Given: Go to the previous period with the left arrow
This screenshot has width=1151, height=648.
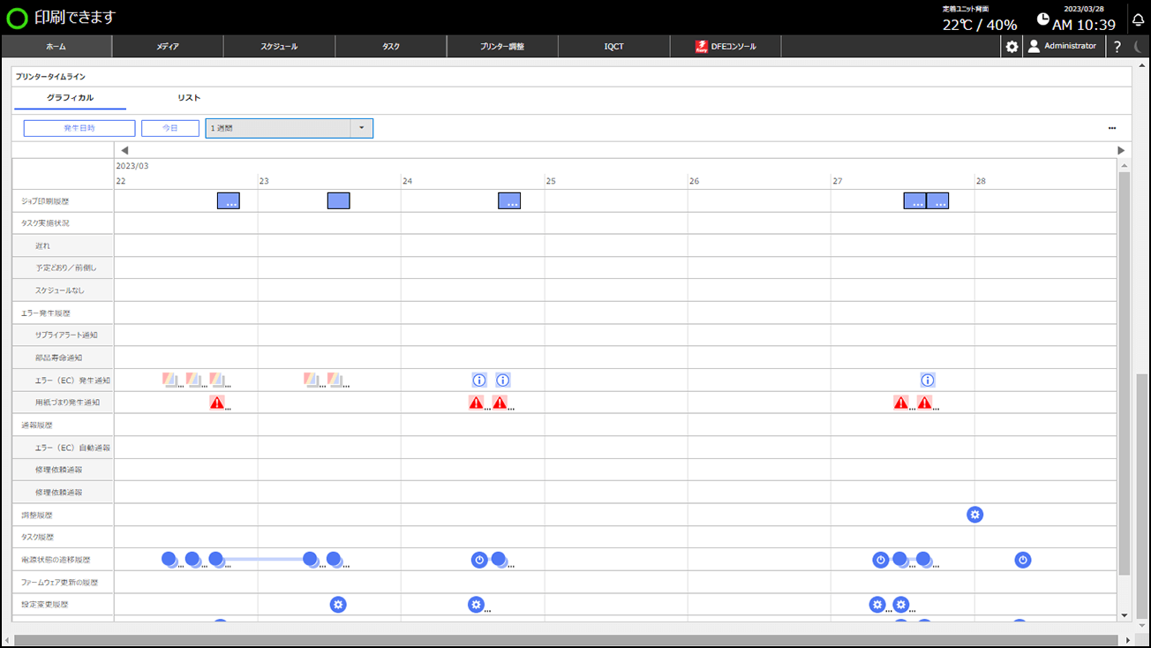Looking at the screenshot, I should click(124, 151).
